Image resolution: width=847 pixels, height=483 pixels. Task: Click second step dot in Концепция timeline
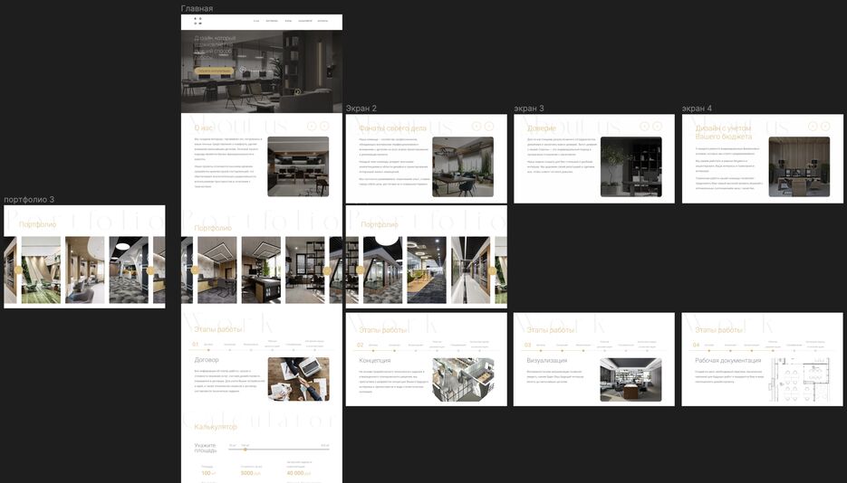point(394,350)
